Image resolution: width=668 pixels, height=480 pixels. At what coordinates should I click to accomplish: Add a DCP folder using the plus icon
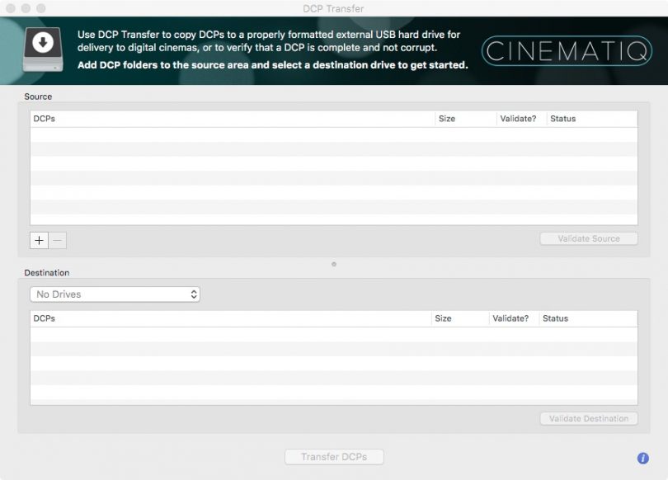[39, 240]
